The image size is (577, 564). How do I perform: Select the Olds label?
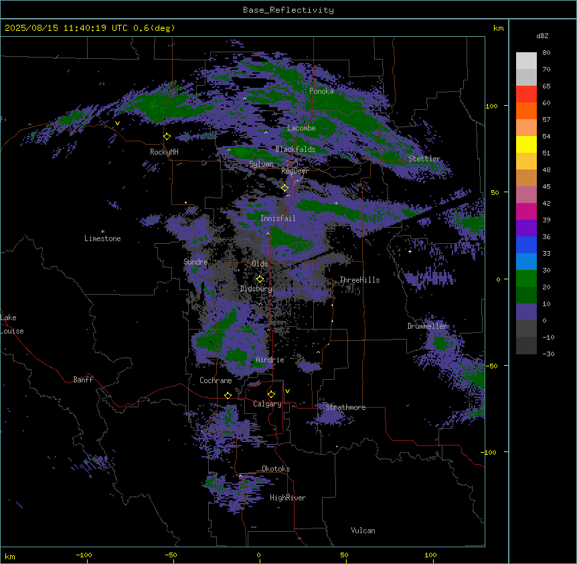[260, 264]
